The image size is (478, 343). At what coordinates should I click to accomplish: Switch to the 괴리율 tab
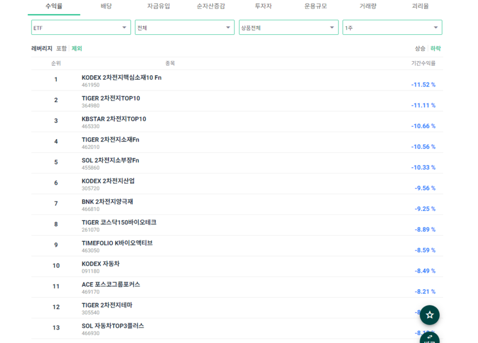tap(421, 6)
